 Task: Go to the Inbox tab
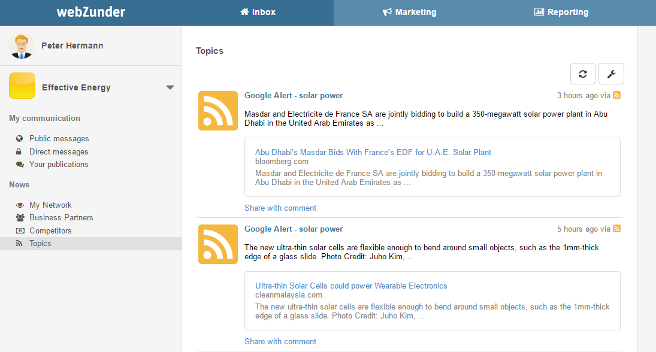(x=258, y=12)
